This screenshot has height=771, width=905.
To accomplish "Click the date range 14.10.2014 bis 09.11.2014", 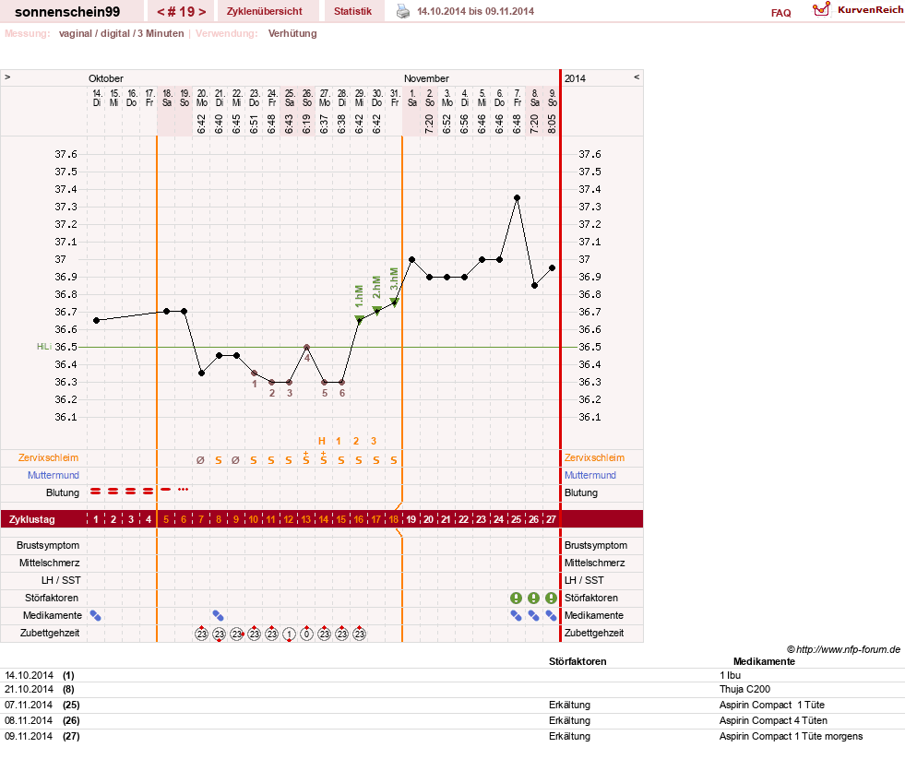I will tap(476, 12).
